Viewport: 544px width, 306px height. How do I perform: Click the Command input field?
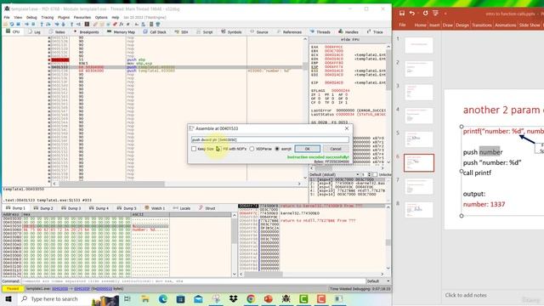[194, 281]
